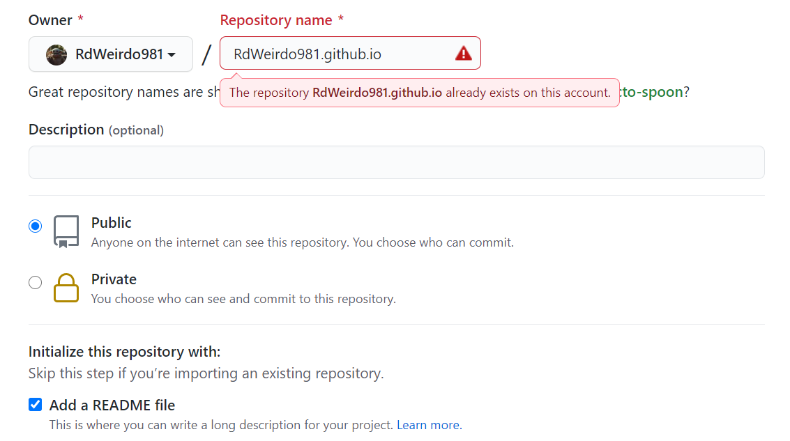
Task: Click the red asterisk beside Repository name
Action: coord(340,16)
